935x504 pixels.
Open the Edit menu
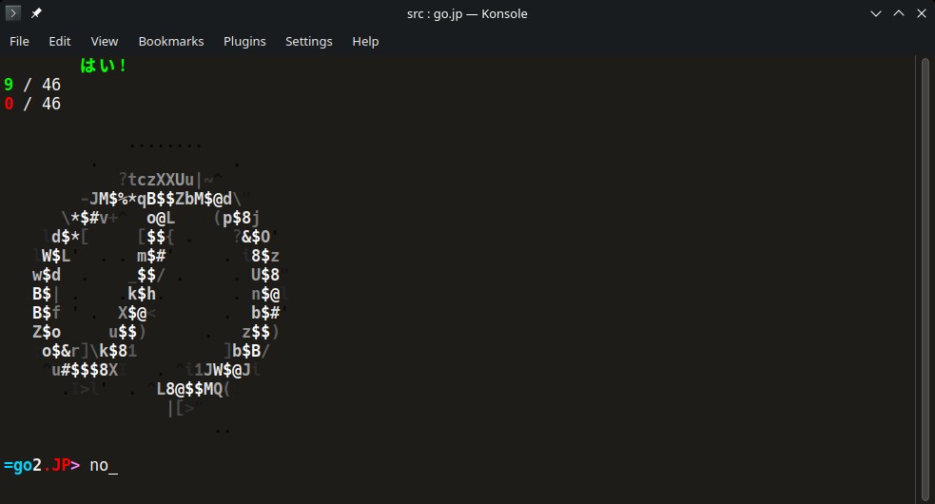coord(60,41)
